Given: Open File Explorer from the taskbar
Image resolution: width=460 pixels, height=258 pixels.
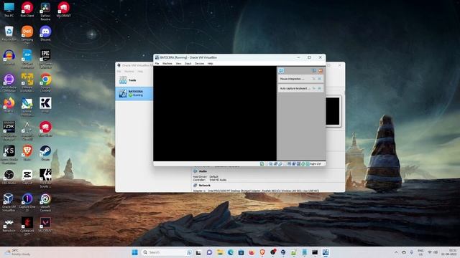Looking at the screenshot, I should 220,252.
